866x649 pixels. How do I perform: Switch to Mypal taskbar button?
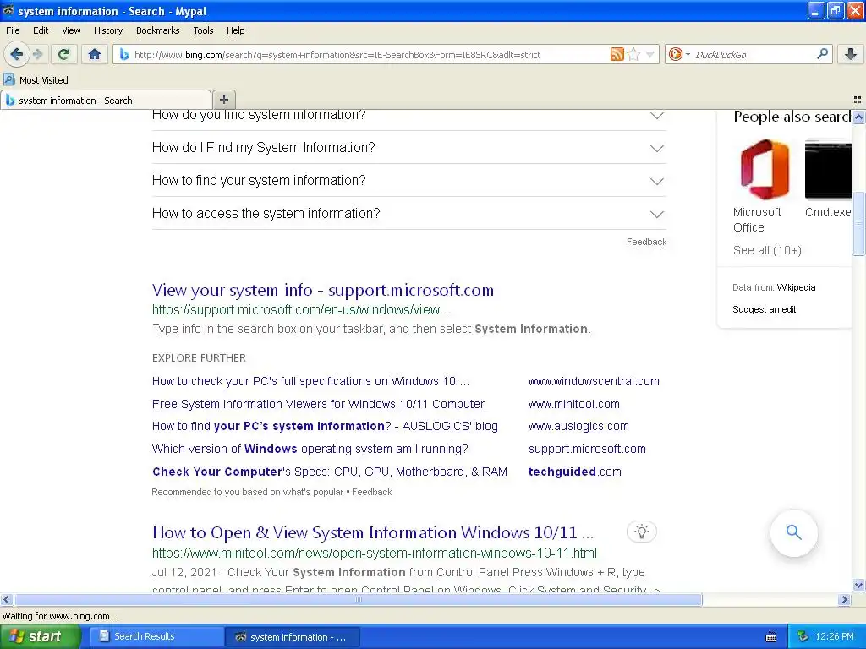[293, 637]
